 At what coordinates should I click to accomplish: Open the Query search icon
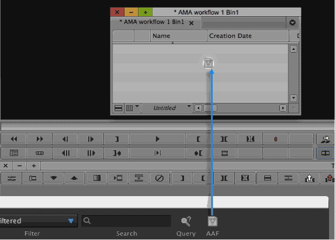click(186, 221)
